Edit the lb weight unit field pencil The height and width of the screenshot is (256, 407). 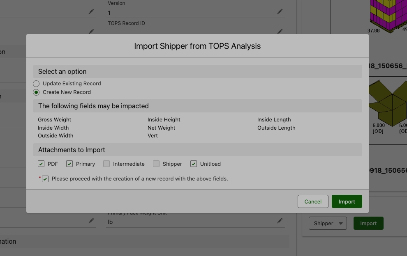[280, 221]
